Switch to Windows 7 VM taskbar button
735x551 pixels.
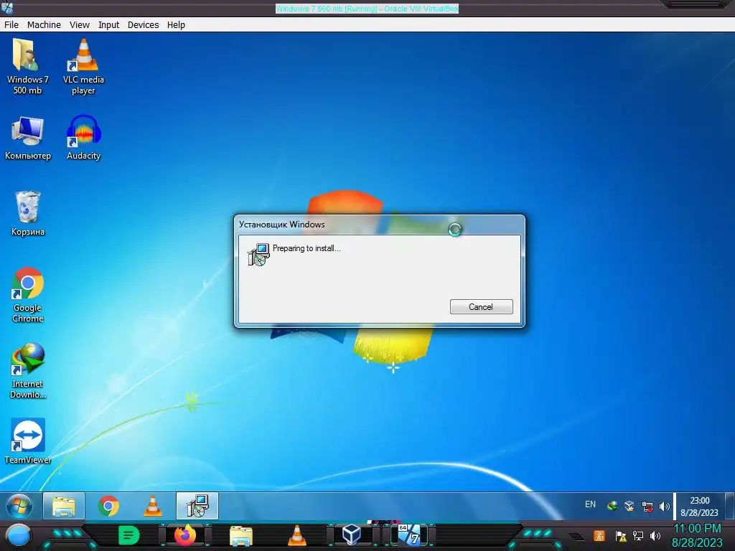pyautogui.click(x=409, y=535)
